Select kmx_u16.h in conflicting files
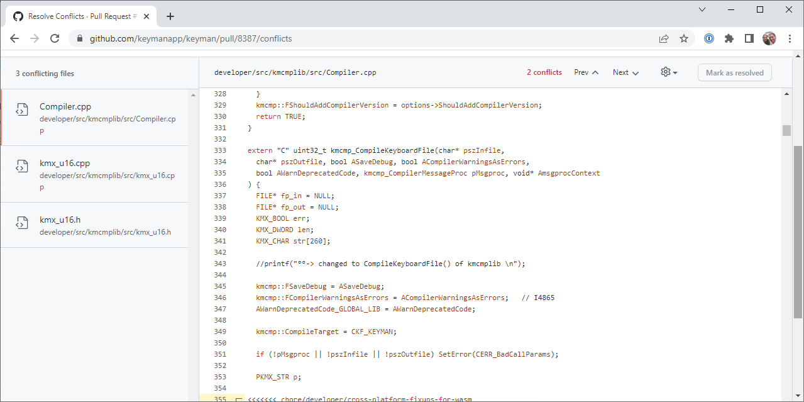 point(94,225)
